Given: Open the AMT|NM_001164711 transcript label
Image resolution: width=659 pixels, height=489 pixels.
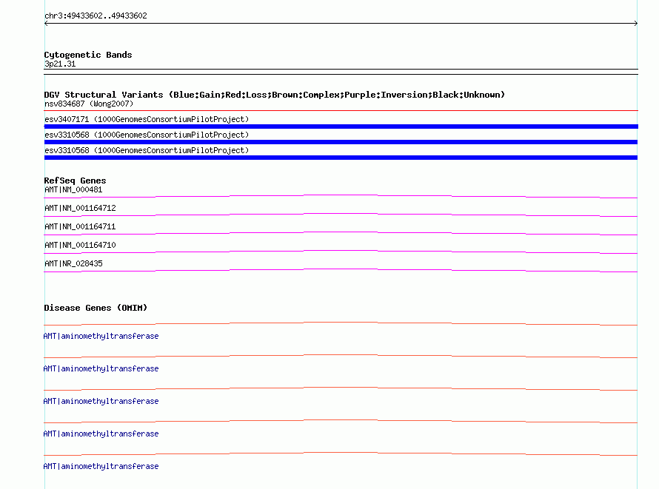Looking at the screenshot, I should 80,226.
